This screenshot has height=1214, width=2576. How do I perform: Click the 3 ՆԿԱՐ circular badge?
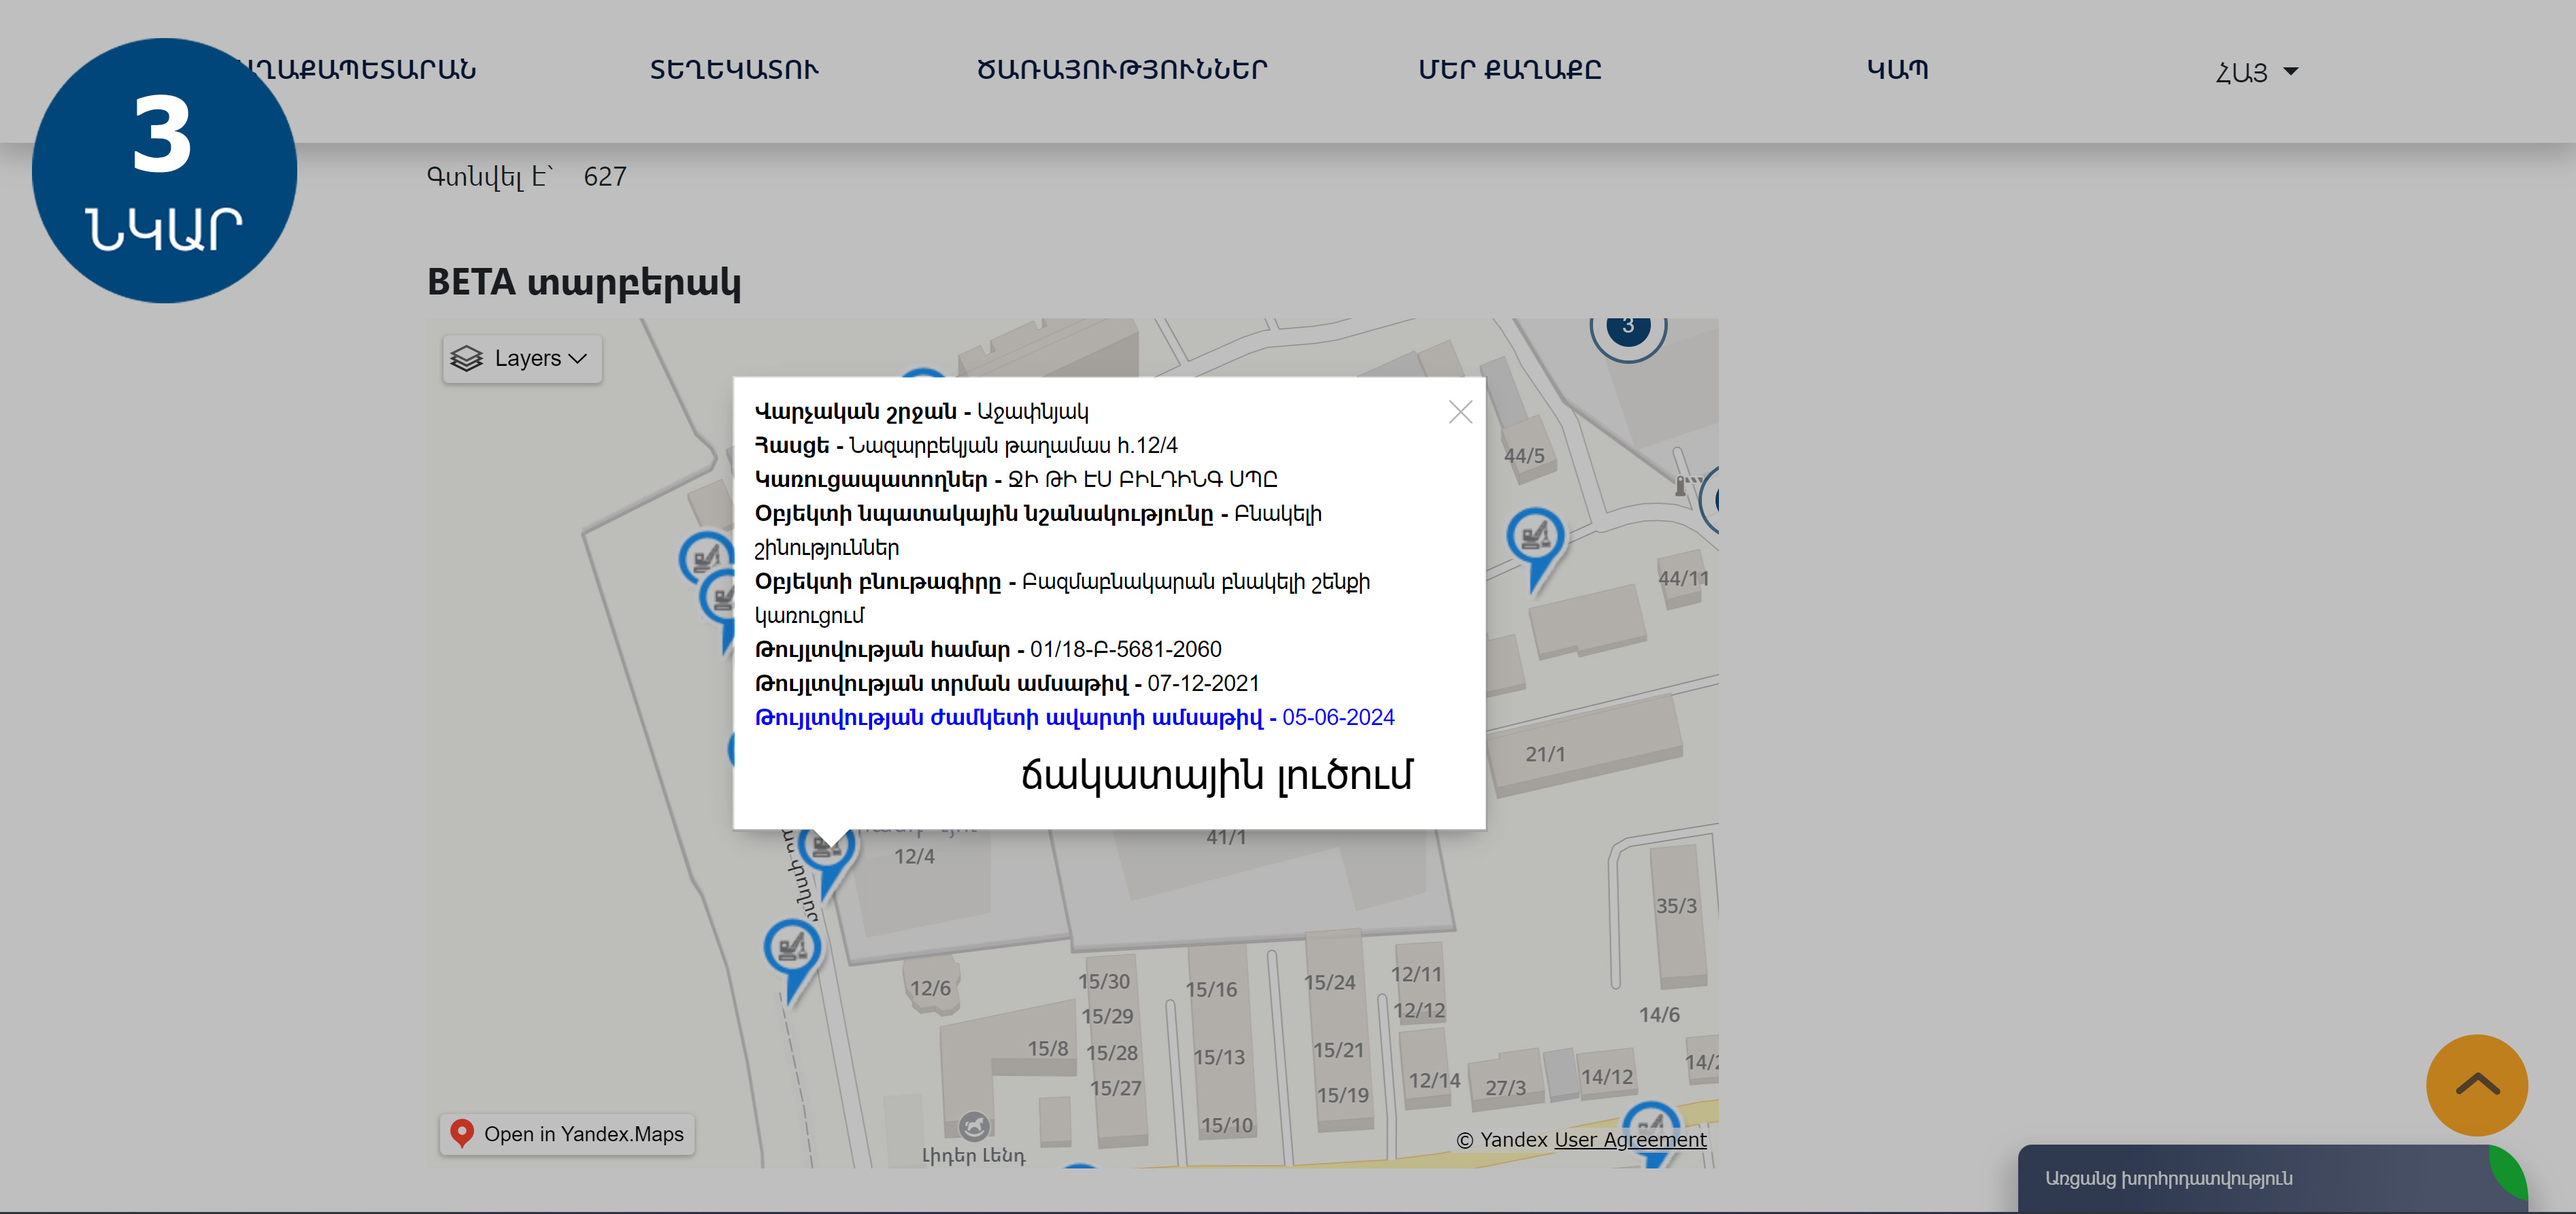(165, 171)
